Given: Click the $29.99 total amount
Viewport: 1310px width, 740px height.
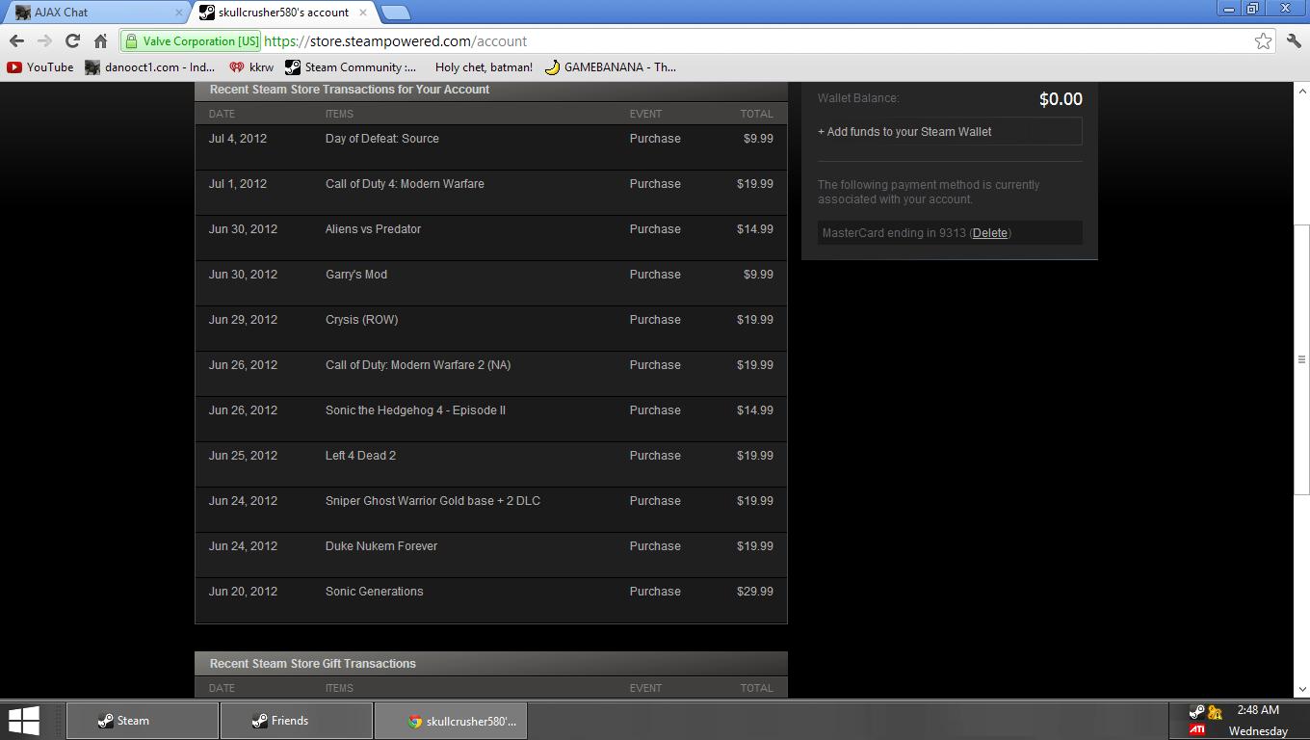Looking at the screenshot, I should pos(755,592).
